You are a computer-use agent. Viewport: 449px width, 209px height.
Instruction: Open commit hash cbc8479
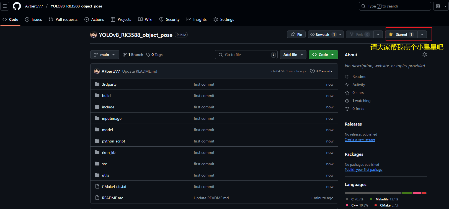click(x=277, y=71)
